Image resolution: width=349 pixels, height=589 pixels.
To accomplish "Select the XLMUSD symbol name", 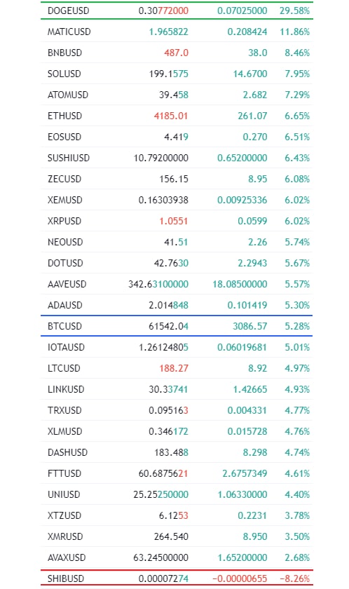I will 64,431.
